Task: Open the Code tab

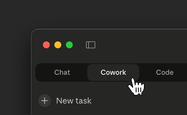Action: tap(165, 72)
